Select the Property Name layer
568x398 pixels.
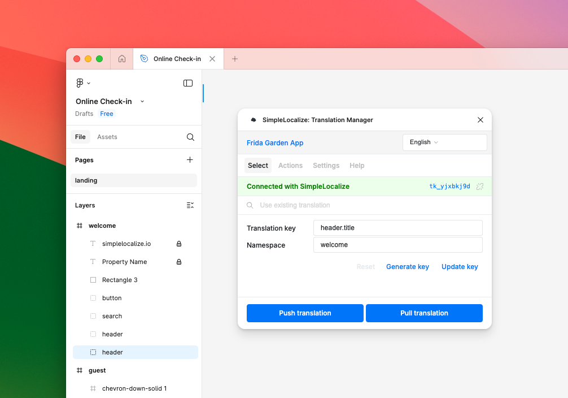[x=136, y=262]
